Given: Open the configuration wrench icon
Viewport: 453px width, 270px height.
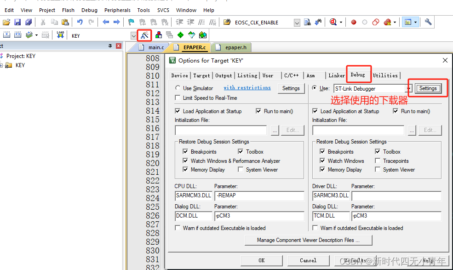Looking at the screenshot, I should click(x=428, y=22).
